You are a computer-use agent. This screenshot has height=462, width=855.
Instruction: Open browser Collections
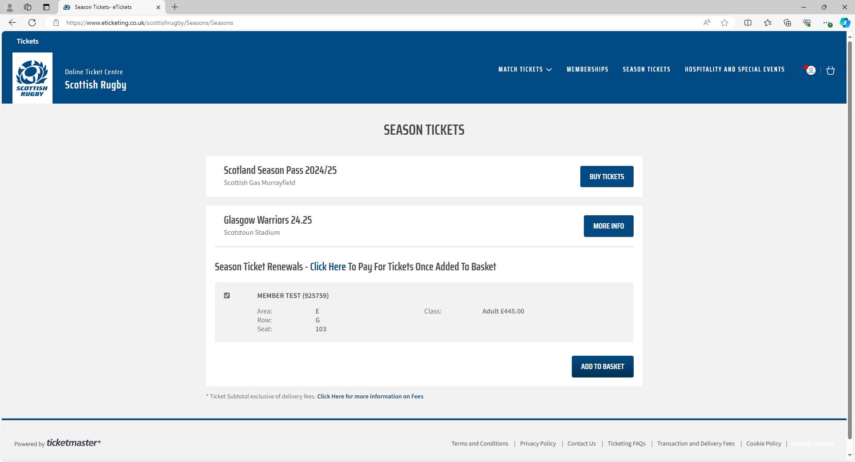point(787,23)
